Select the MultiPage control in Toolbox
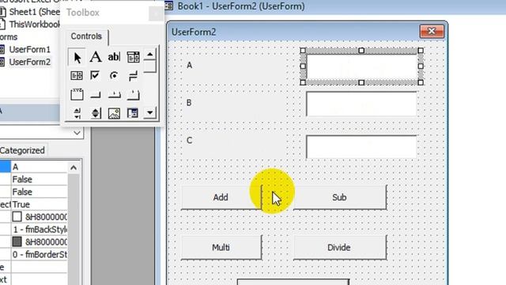Image resolution: width=506 pixels, height=285 pixels. tap(133, 95)
